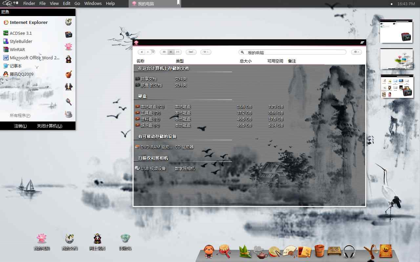
Task: Click the folding fan icon in the dock
Action: (x=289, y=252)
